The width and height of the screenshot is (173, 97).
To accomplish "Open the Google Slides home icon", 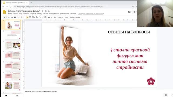I will 4,12.
